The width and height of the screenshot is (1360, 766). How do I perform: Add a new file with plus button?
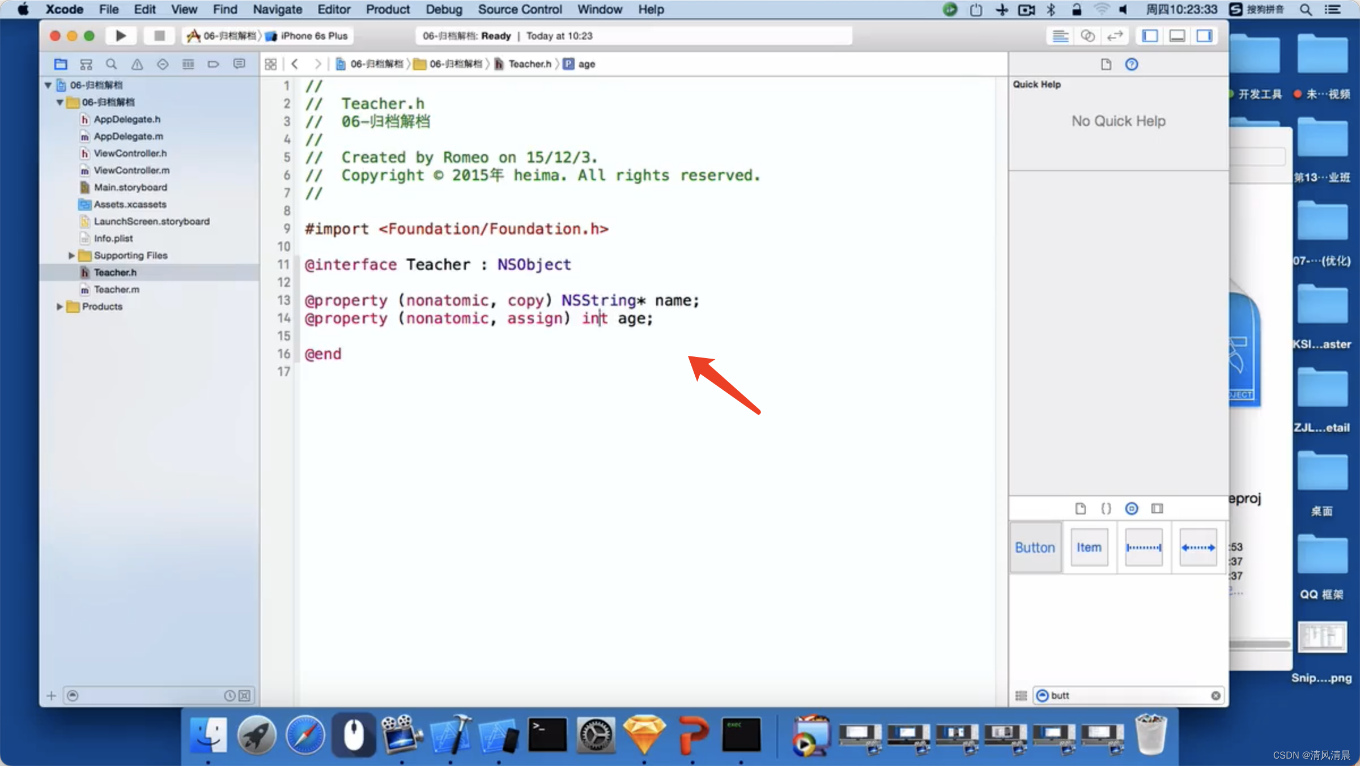click(51, 696)
